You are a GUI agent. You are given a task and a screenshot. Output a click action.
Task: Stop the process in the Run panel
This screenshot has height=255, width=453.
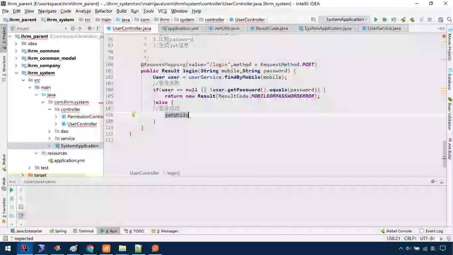12,199
